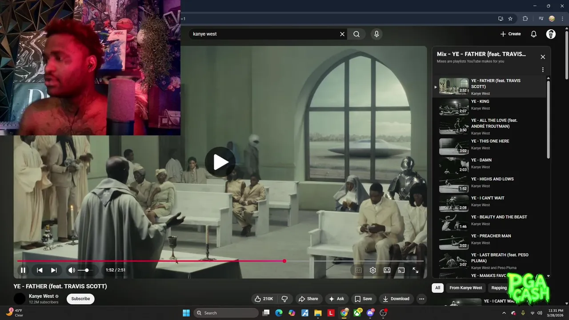Pause the video using the player bar
The width and height of the screenshot is (569, 320).
[23, 270]
